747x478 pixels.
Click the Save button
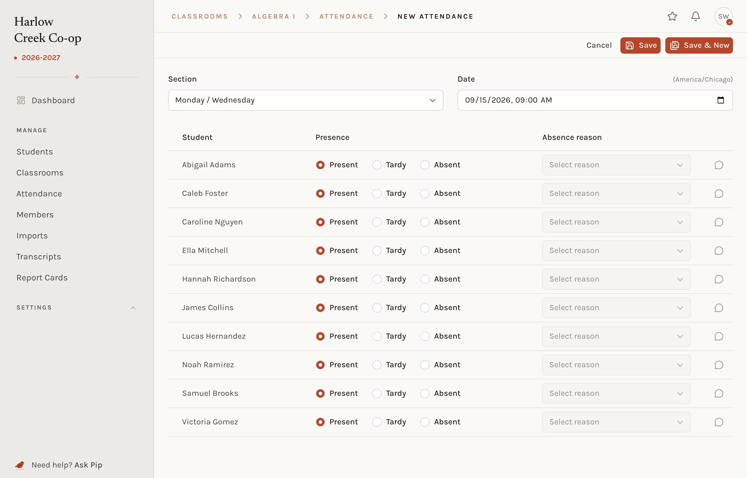point(640,45)
